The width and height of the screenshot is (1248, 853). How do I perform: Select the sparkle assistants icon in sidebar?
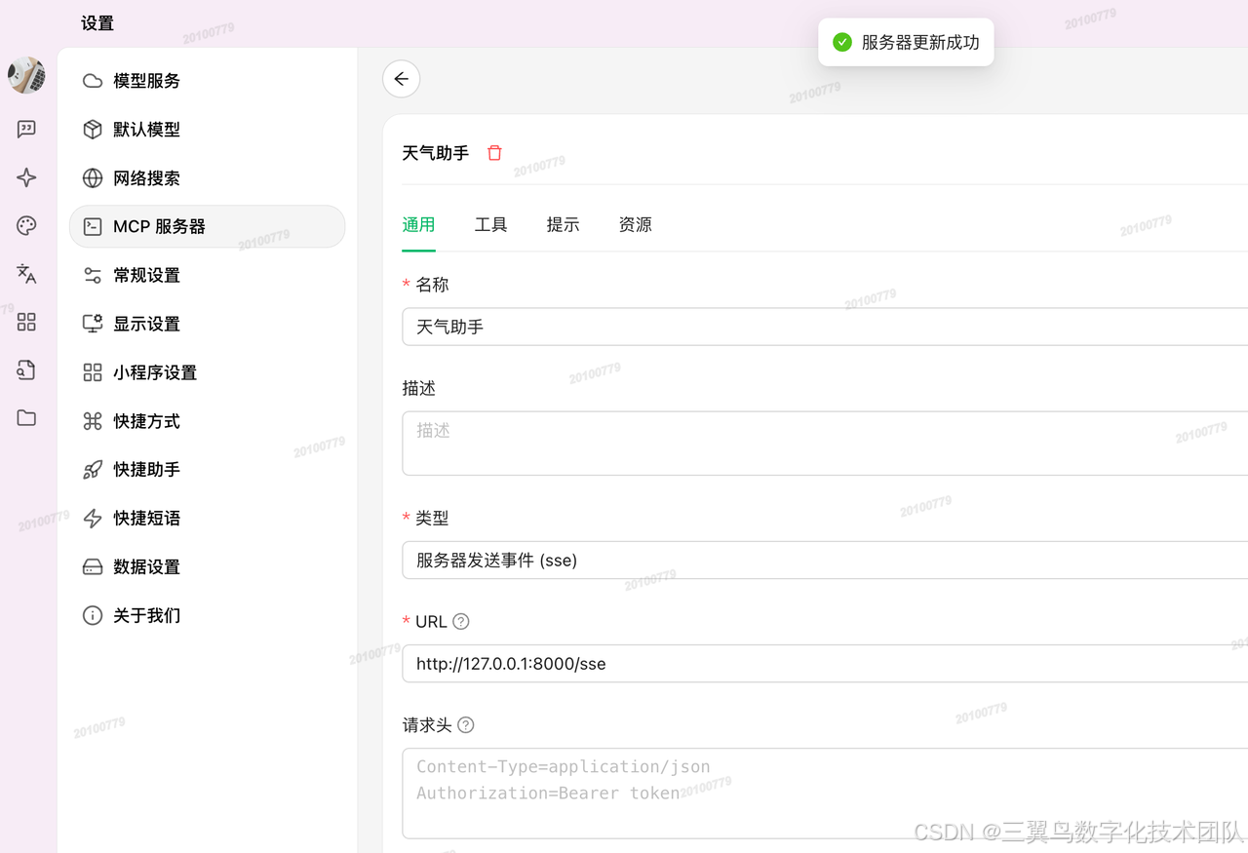click(25, 177)
